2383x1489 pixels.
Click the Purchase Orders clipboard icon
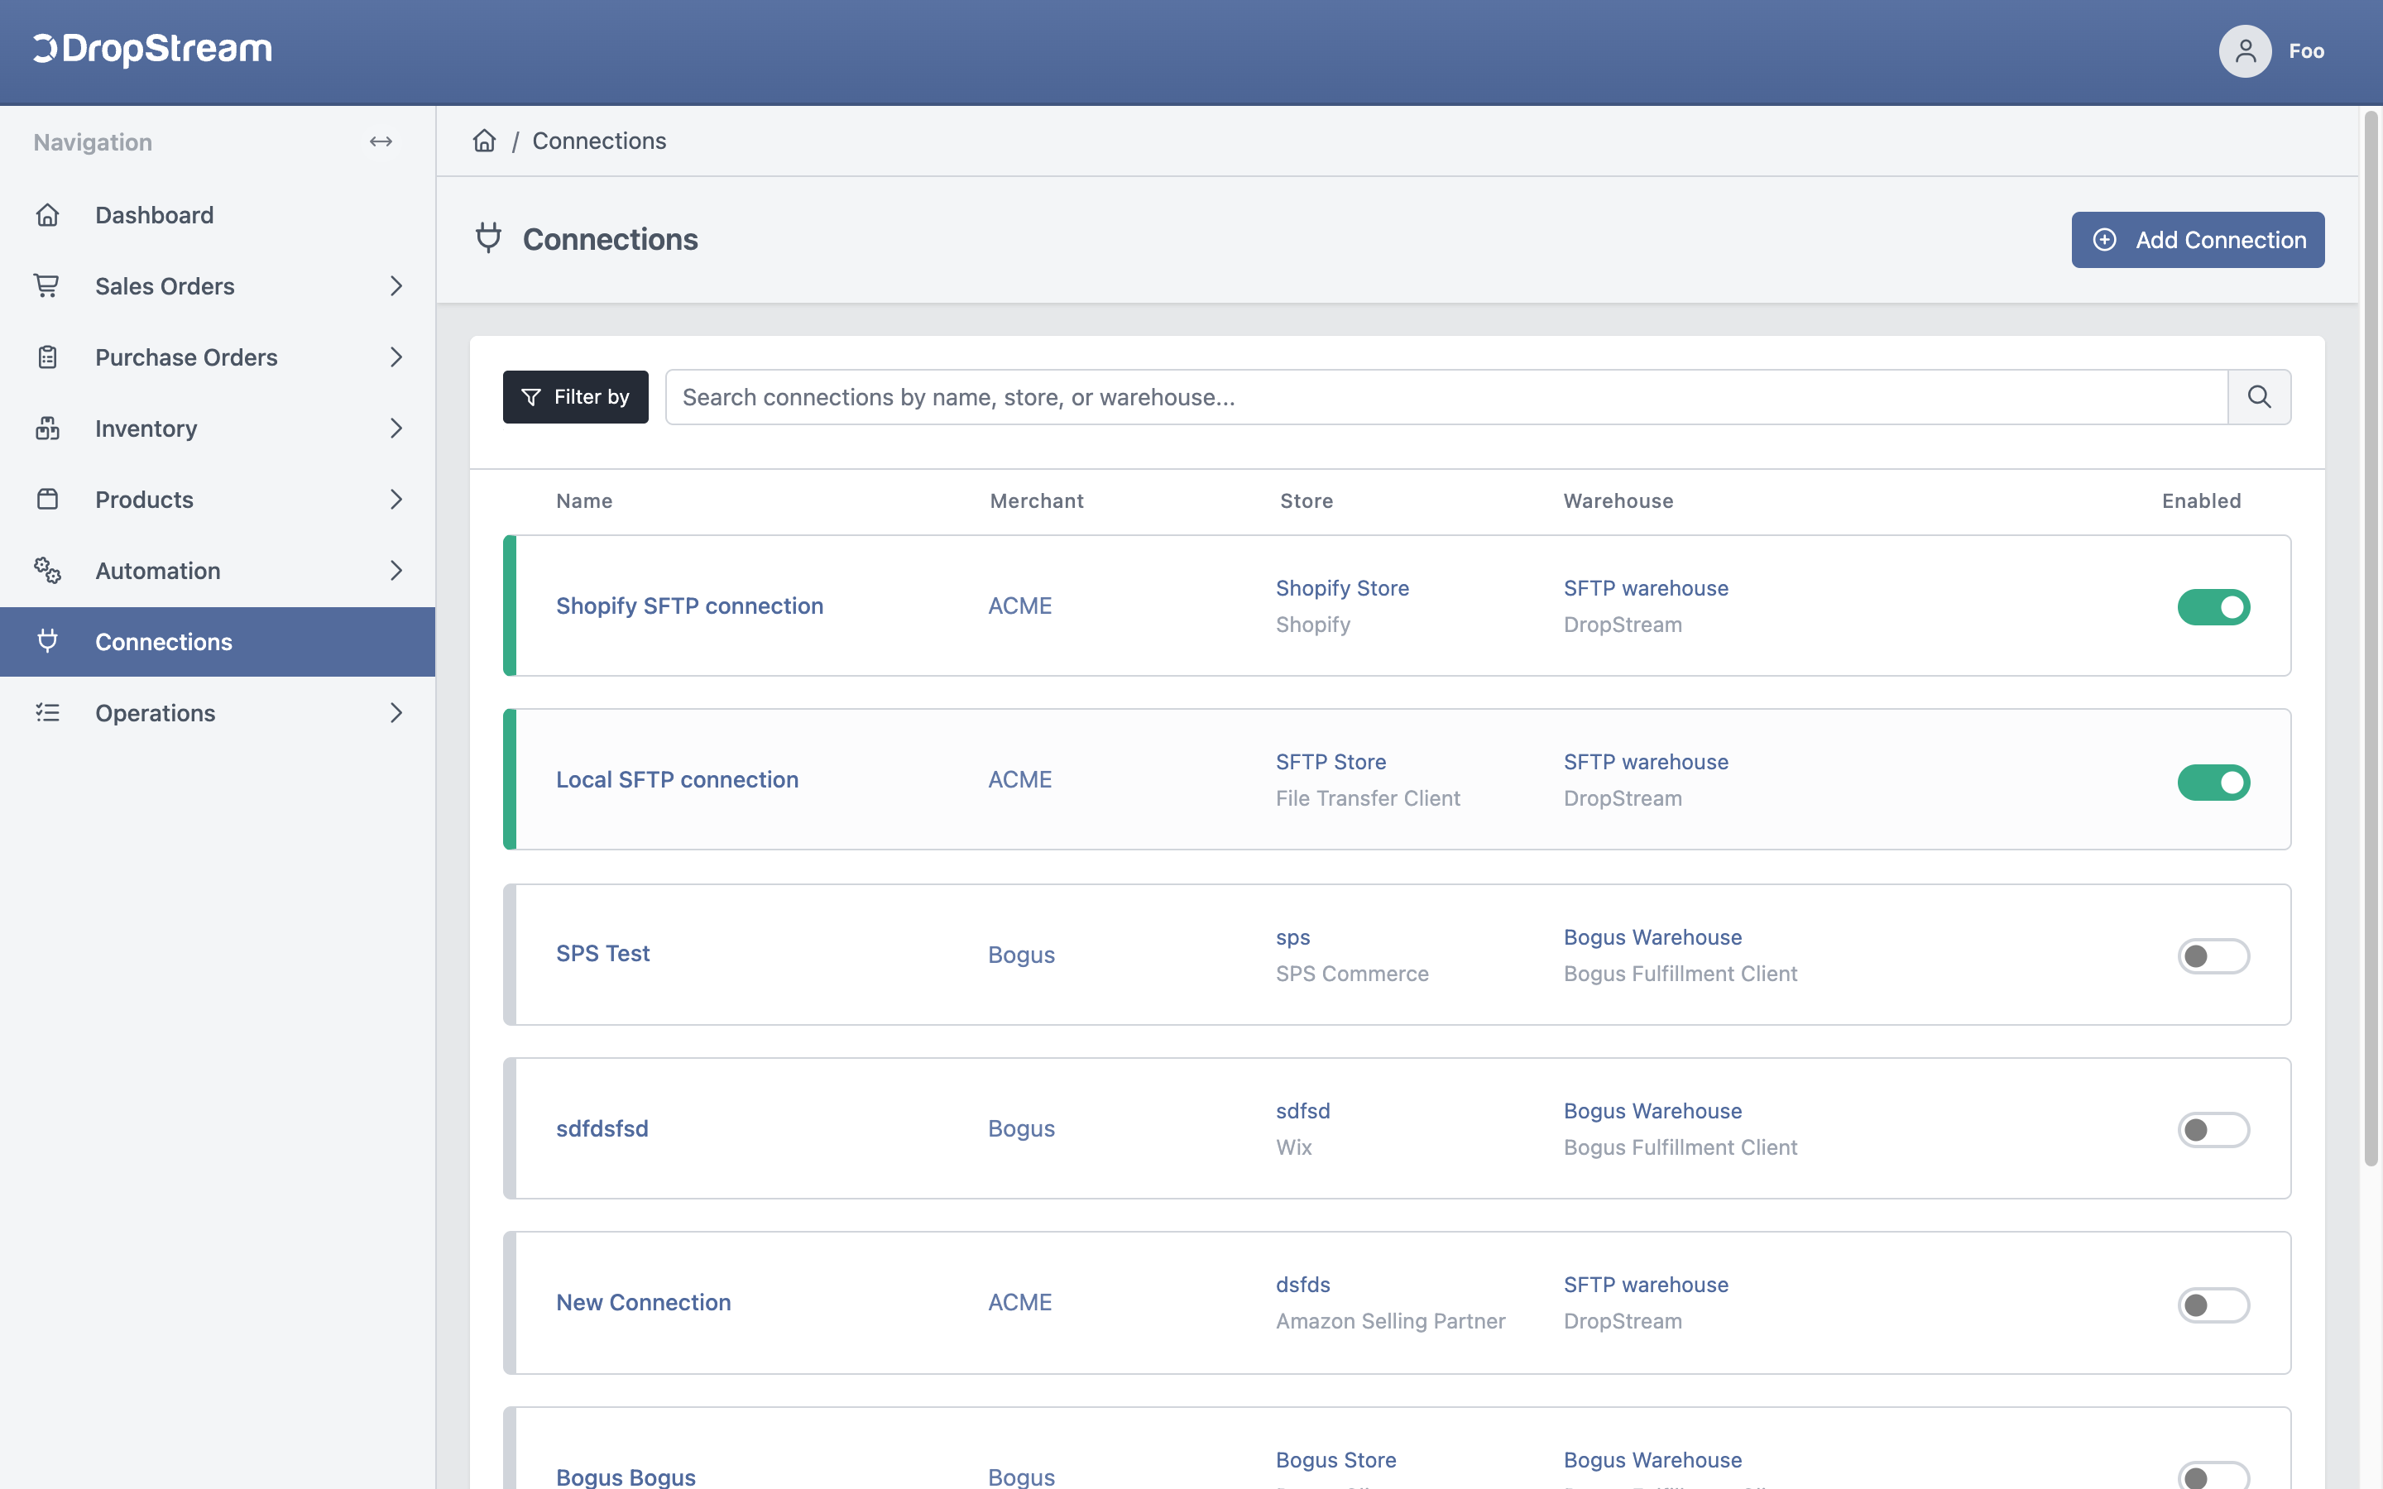[x=47, y=357]
